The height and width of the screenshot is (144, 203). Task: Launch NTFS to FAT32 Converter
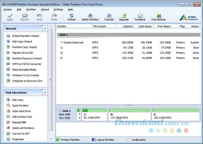click(24, 64)
